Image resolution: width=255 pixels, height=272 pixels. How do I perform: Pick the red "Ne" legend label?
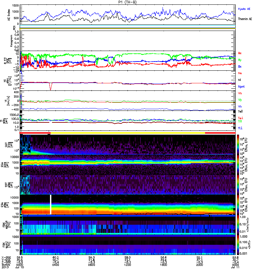(x=240, y=73)
